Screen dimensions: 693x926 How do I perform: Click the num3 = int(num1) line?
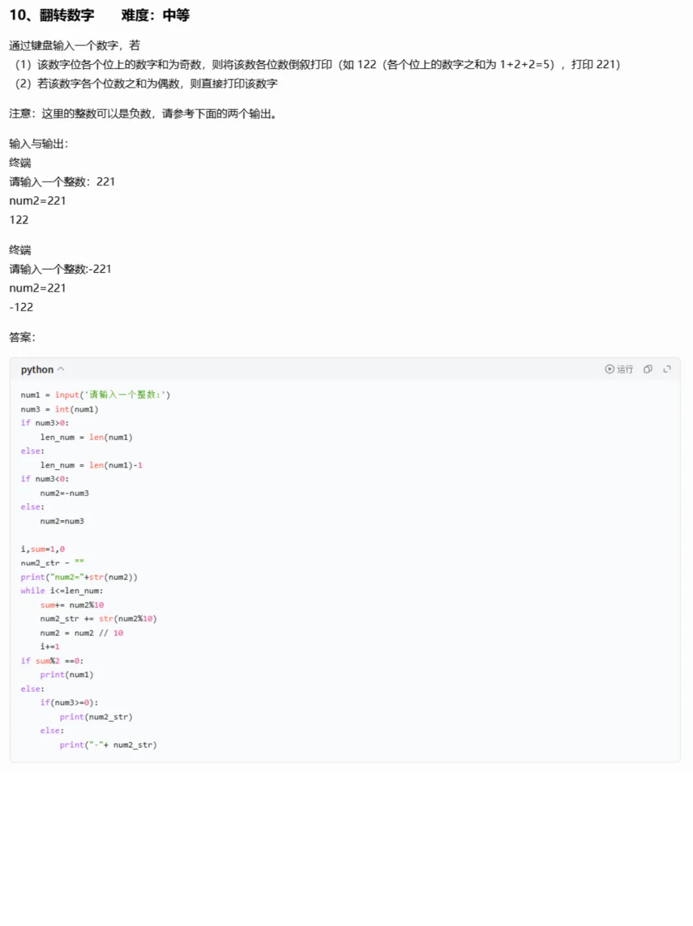tap(60, 409)
